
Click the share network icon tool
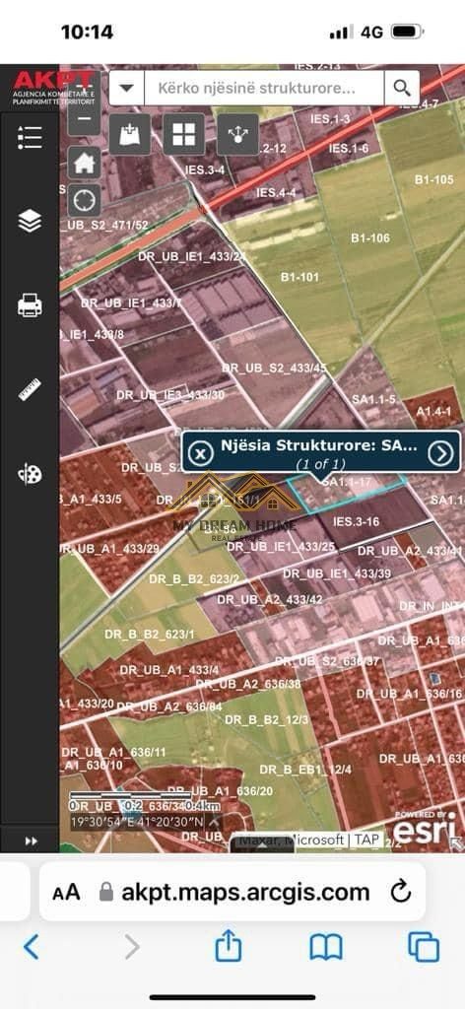238,134
